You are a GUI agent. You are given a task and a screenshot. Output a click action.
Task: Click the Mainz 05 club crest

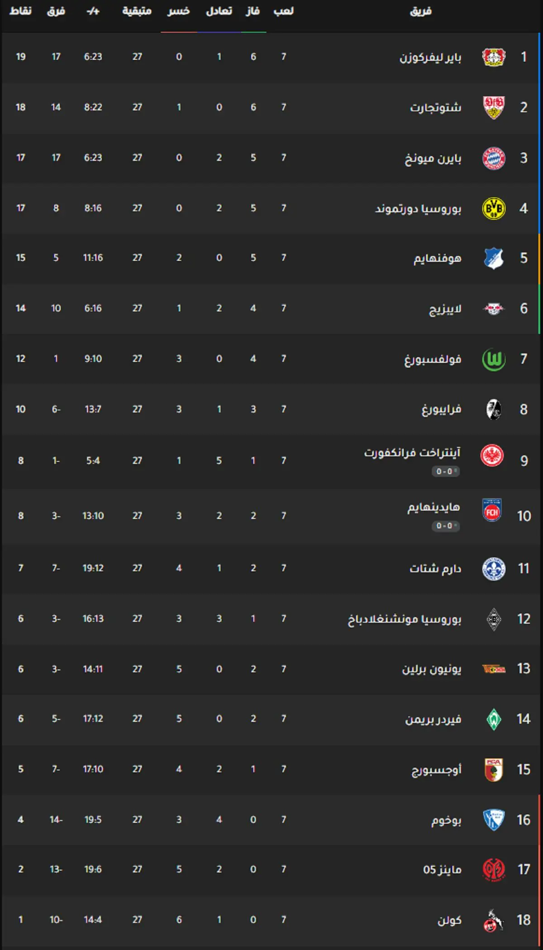pyautogui.click(x=493, y=869)
